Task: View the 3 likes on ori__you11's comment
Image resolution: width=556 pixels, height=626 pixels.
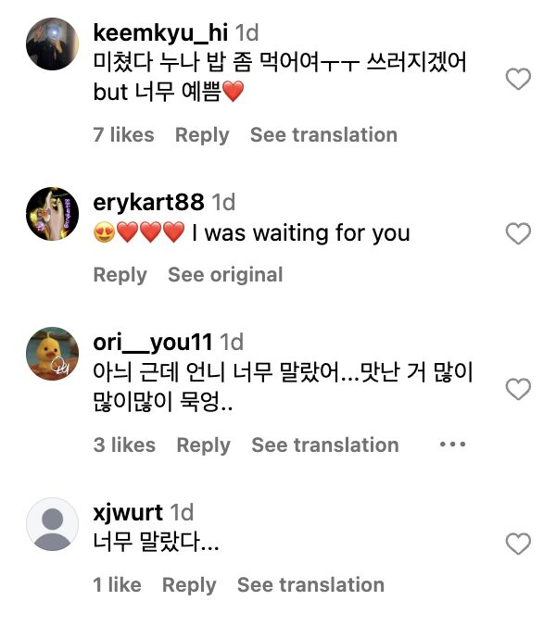Action: 124,445
